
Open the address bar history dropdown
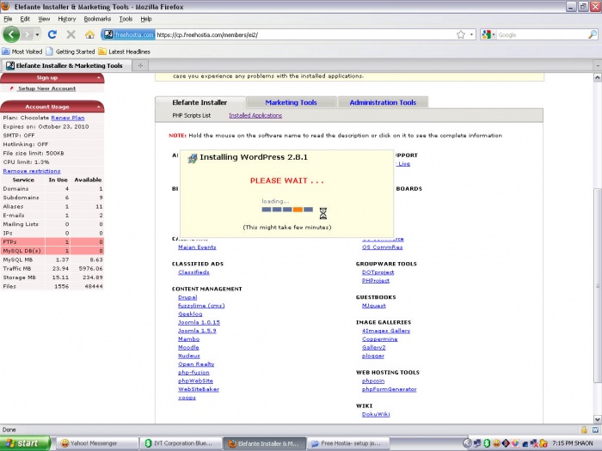click(x=471, y=34)
